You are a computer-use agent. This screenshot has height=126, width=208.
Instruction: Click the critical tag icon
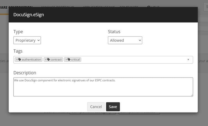pos(69,60)
